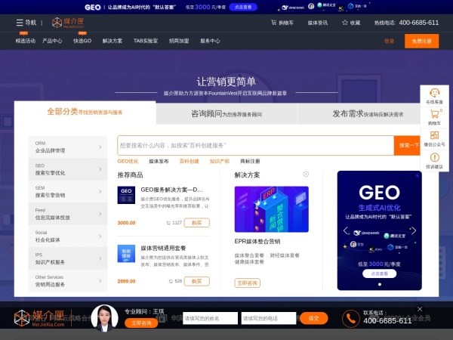Close the bottom consultation bar
This screenshot has height=340, width=453.
(420, 309)
